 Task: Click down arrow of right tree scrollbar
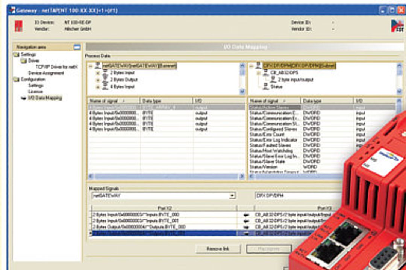(400, 91)
